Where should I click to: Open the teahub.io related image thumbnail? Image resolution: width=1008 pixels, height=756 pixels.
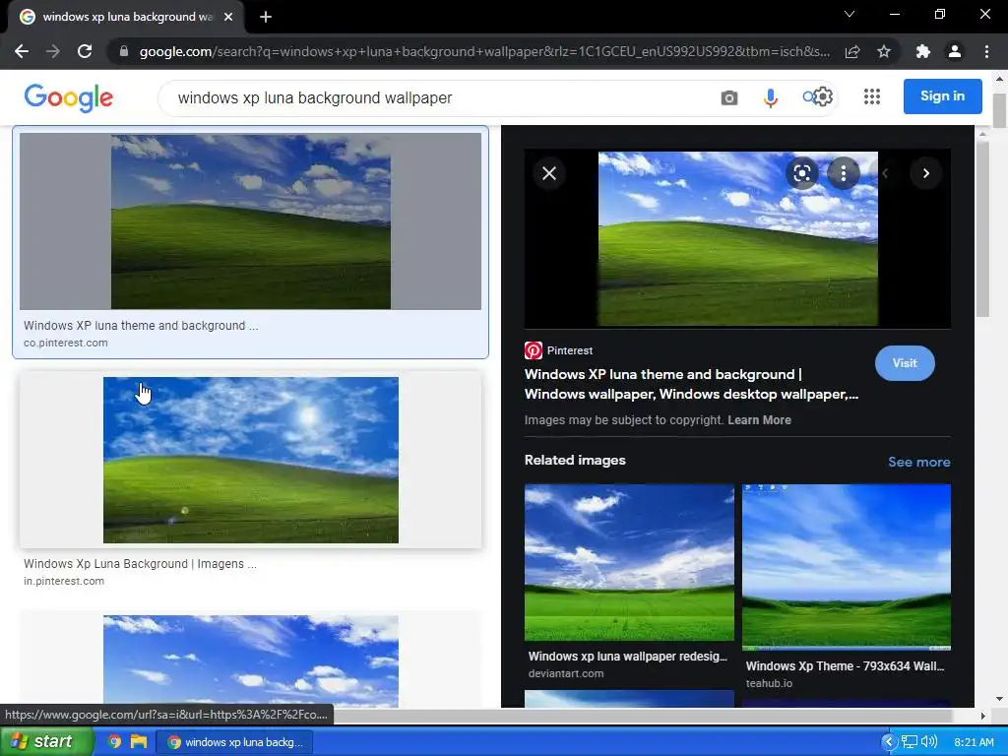click(846, 567)
